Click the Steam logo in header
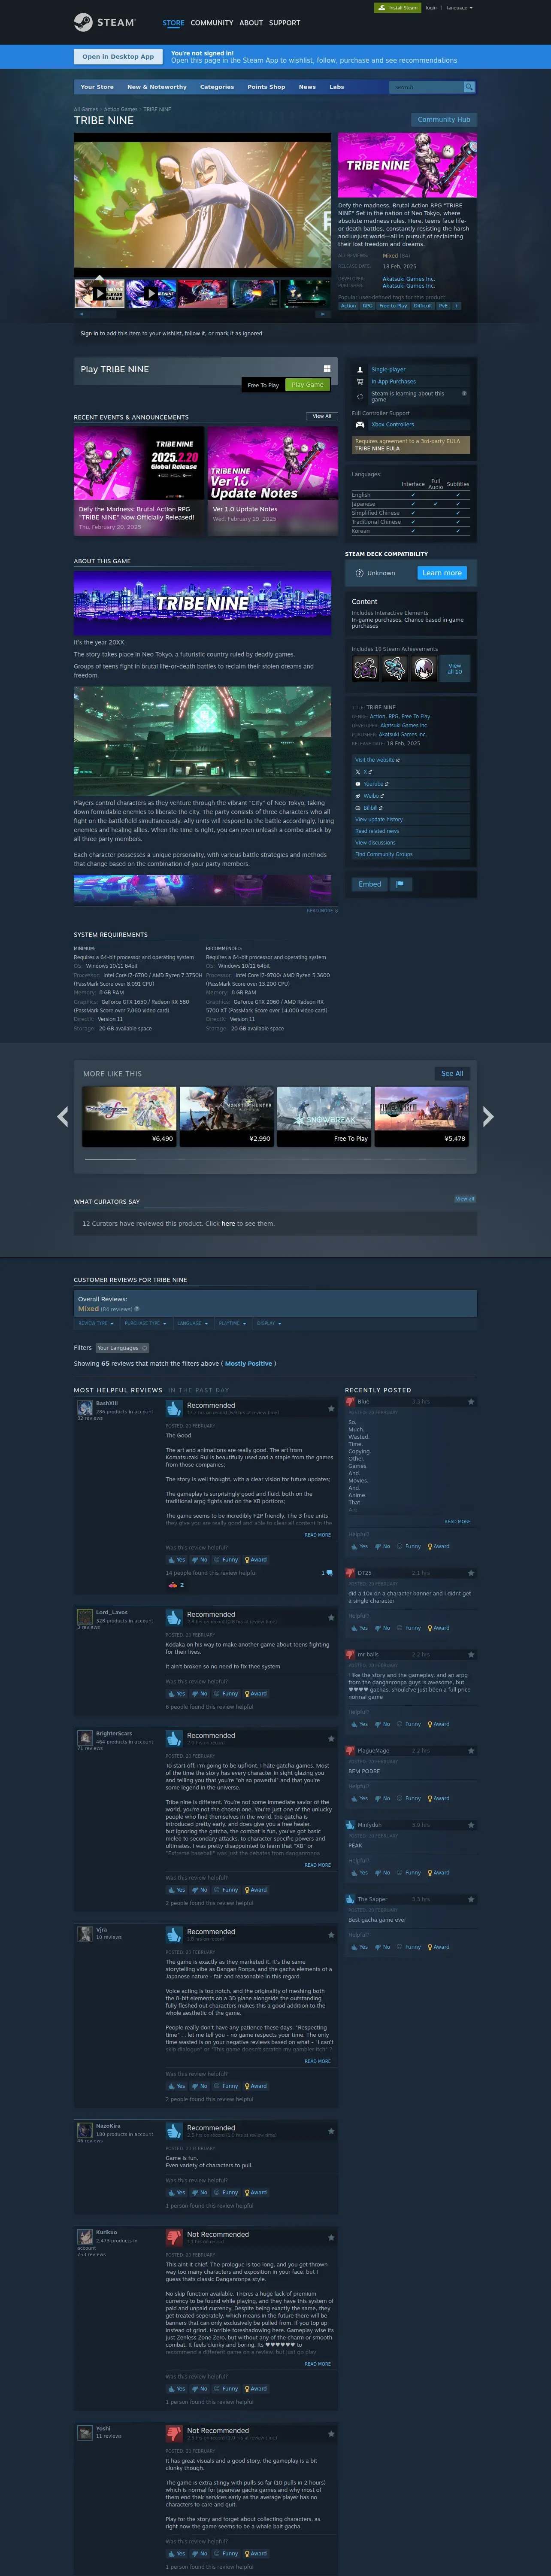 click(x=105, y=22)
